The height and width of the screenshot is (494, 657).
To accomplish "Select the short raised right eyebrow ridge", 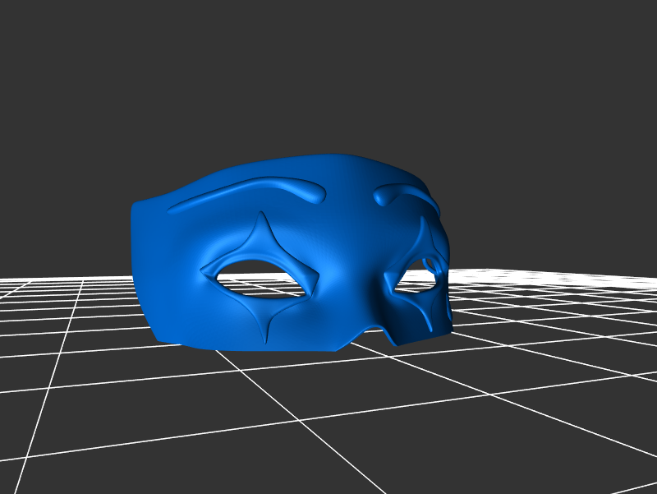I will [x=404, y=195].
